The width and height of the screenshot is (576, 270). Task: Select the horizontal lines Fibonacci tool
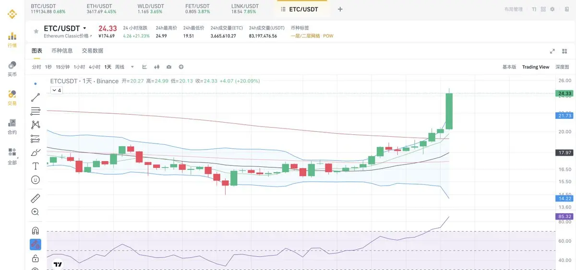pos(36,111)
